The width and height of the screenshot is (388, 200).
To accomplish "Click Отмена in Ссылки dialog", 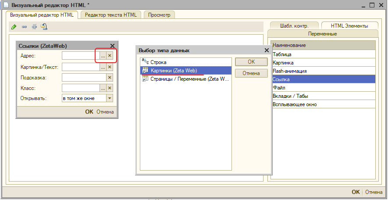I will coord(105,112).
